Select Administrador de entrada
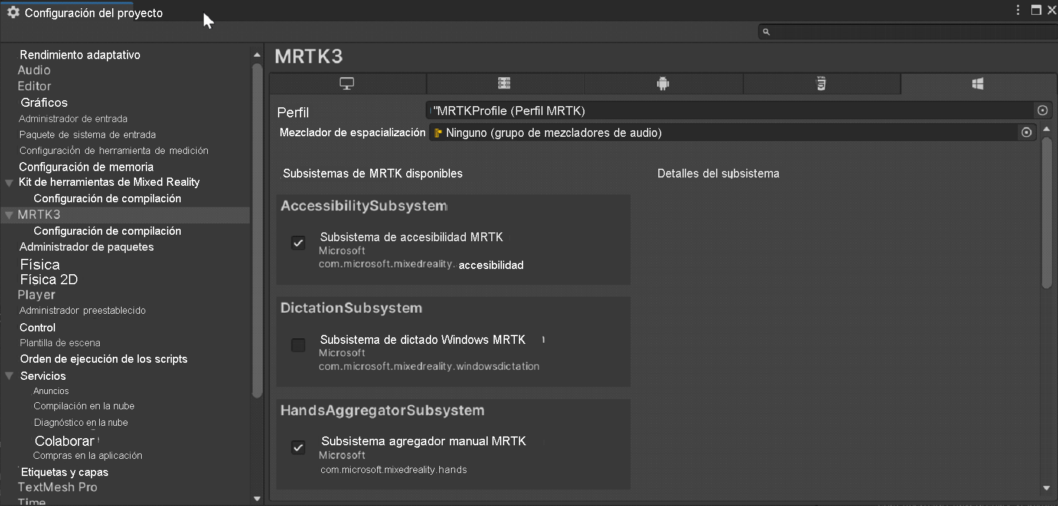1058x506 pixels. click(x=73, y=119)
